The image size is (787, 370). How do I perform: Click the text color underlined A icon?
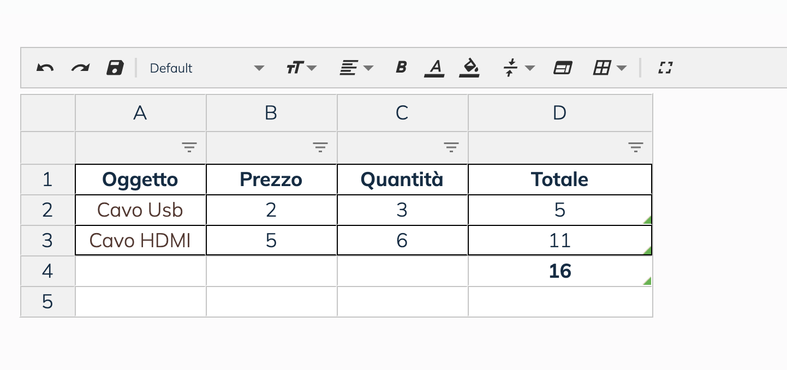[434, 68]
